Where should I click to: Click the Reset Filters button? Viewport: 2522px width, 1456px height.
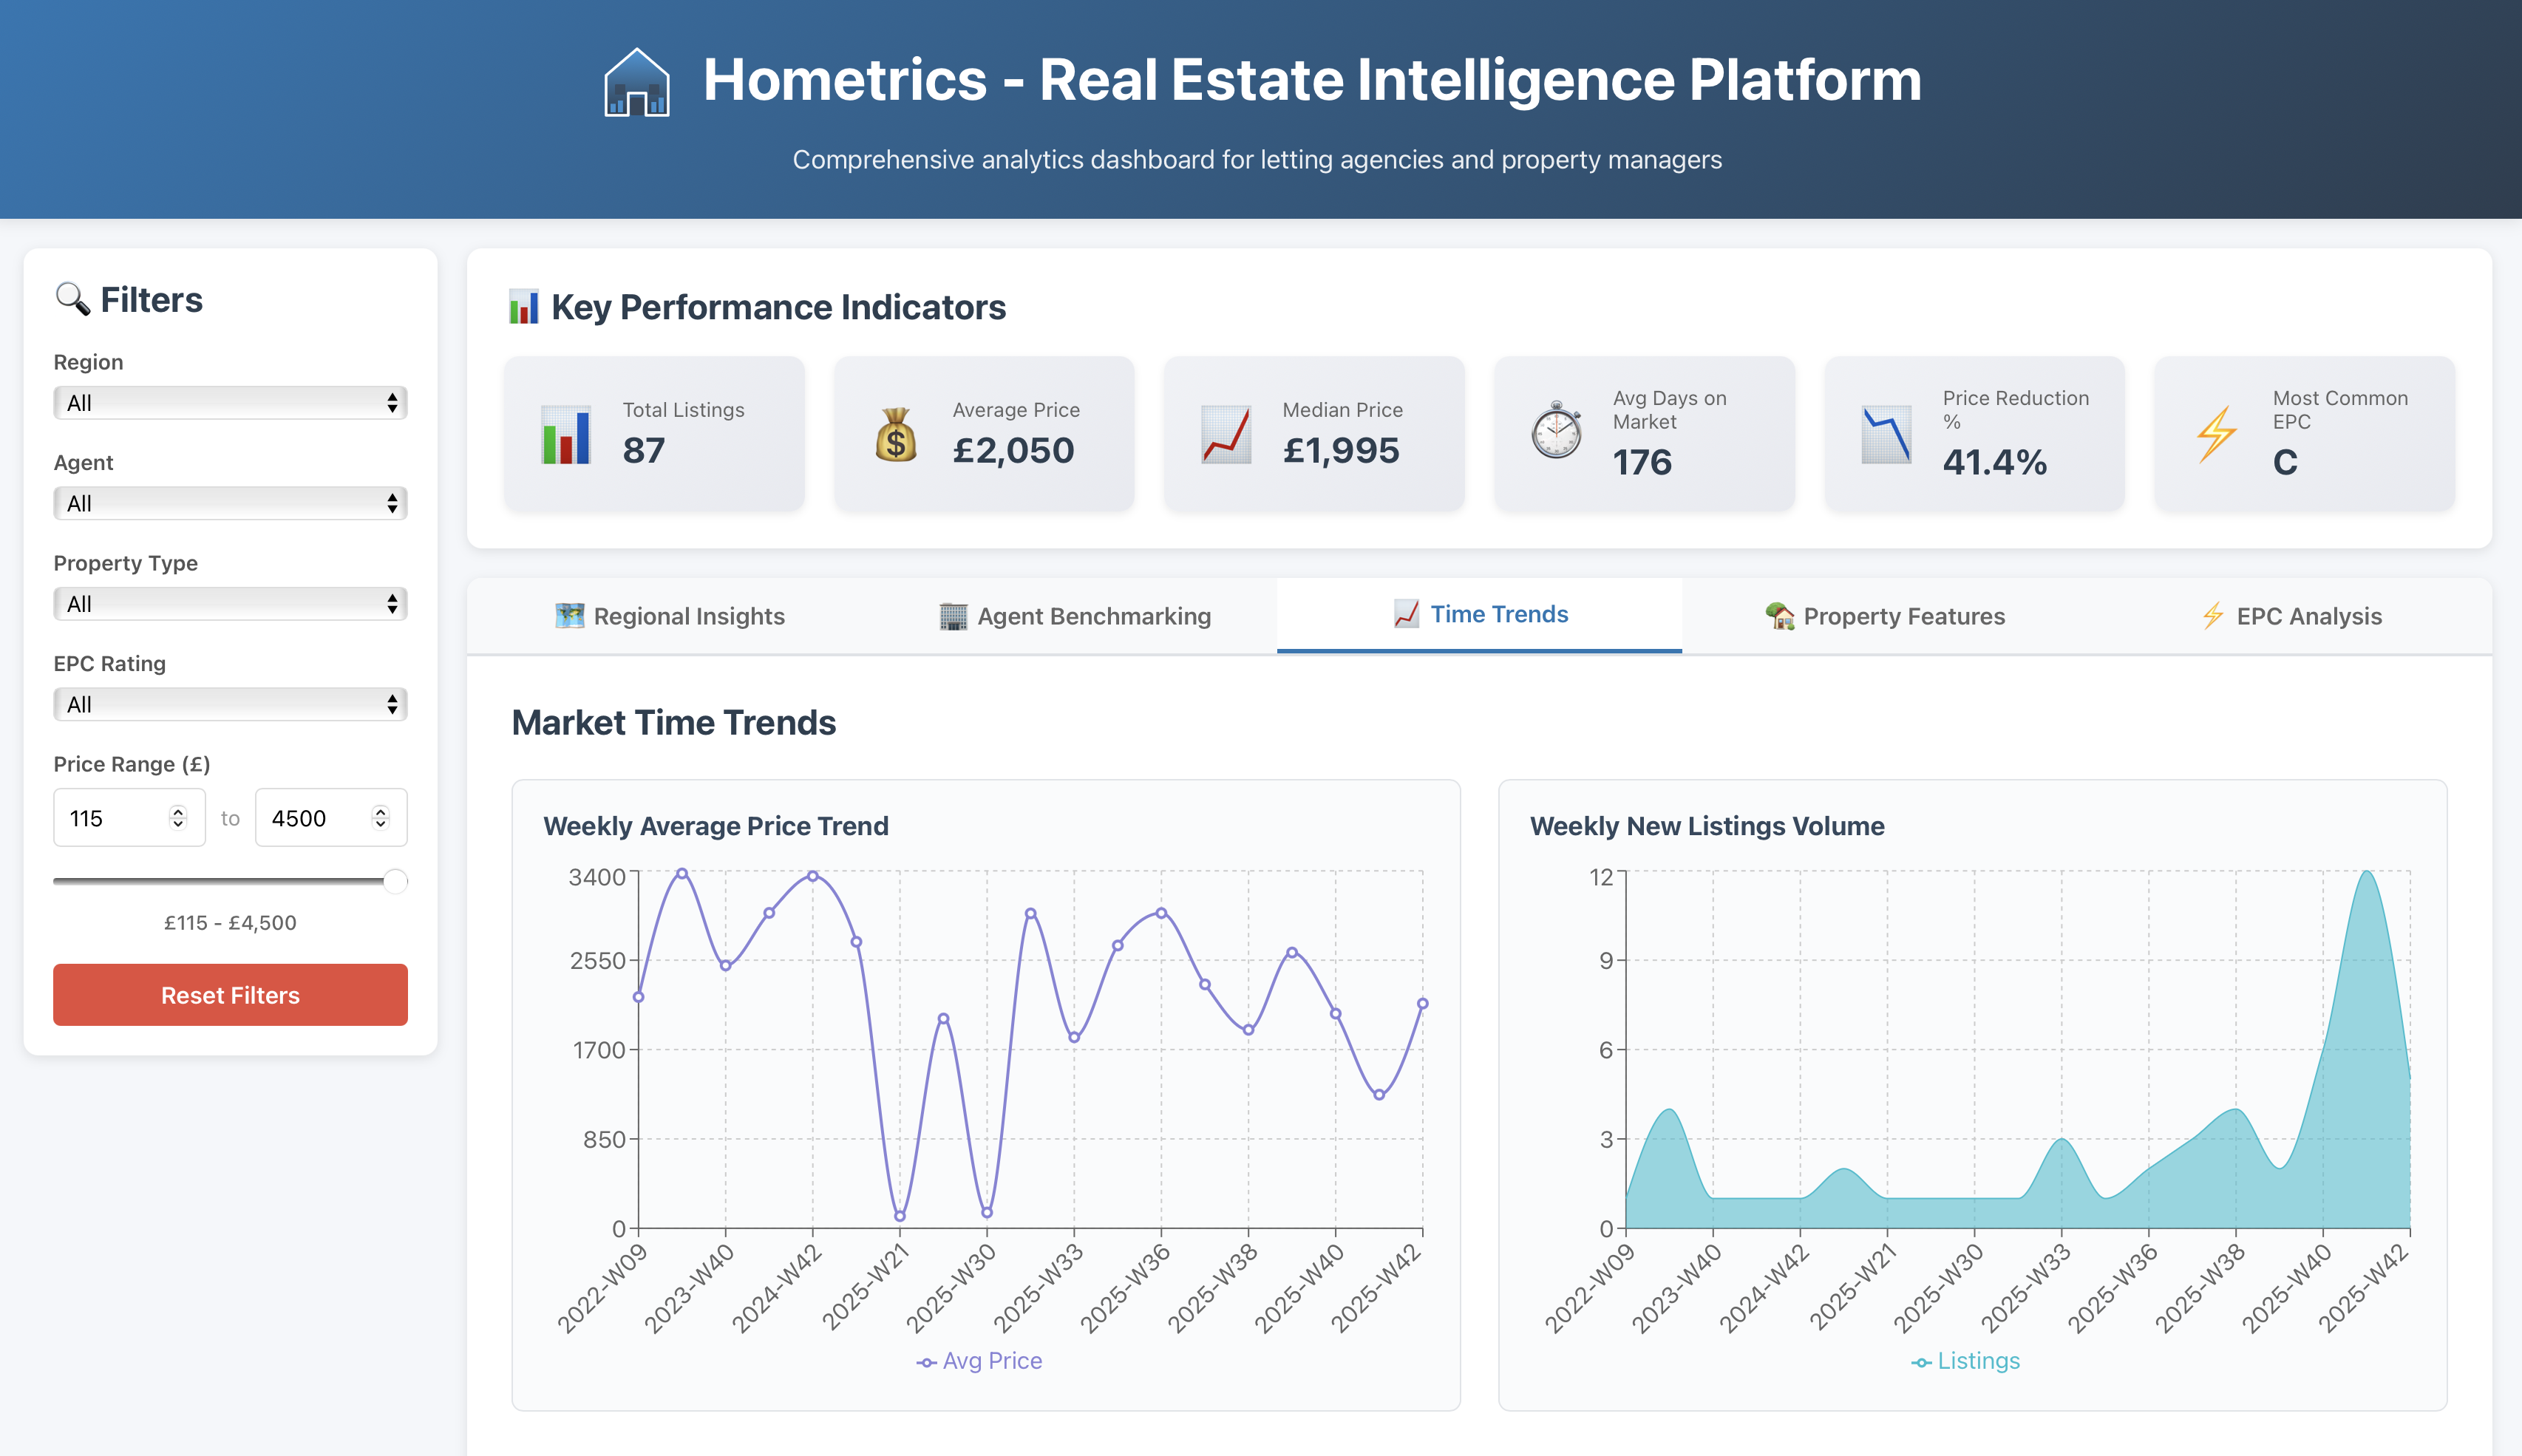pyautogui.click(x=230, y=995)
